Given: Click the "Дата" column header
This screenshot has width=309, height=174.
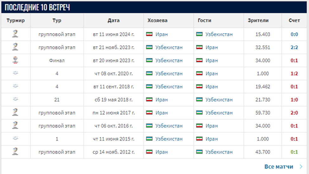Looking at the screenshot, I should [x=114, y=21].
